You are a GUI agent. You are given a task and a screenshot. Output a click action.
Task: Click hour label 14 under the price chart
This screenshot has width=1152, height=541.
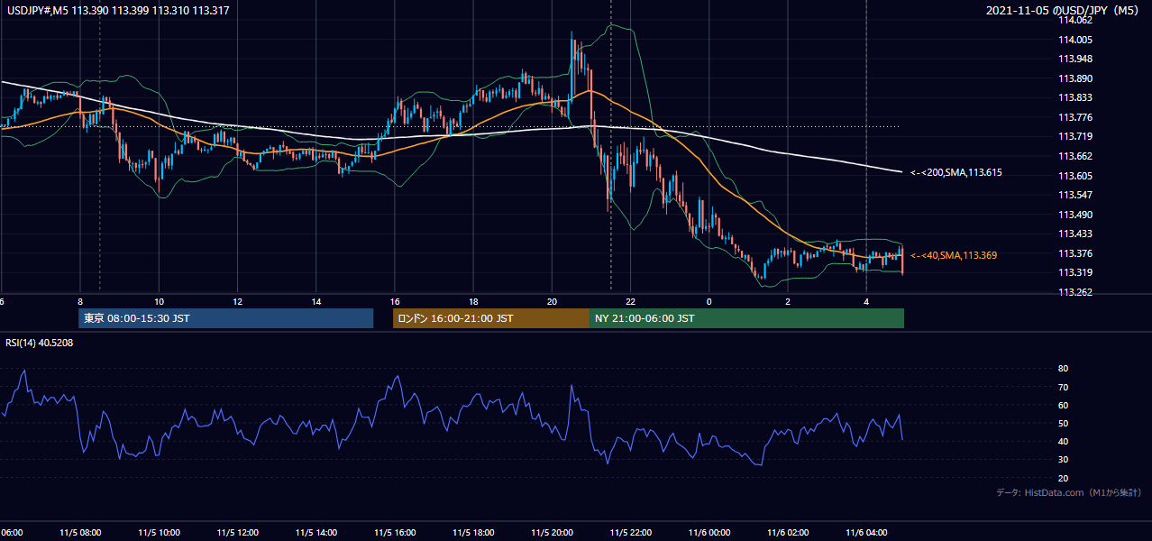click(316, 301)
